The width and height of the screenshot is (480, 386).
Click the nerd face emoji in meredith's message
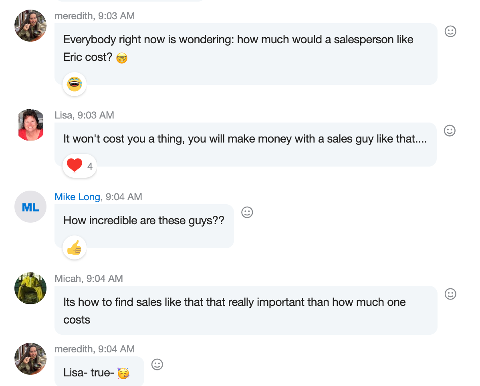(122, 58)
